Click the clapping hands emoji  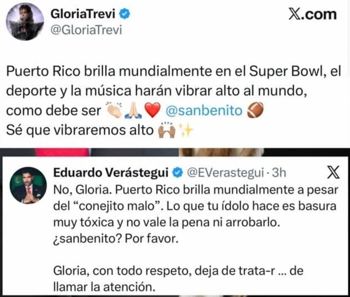tap(114, 110)
